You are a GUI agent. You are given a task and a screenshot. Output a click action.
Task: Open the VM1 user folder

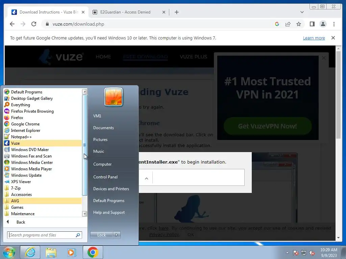pos(97,116)
